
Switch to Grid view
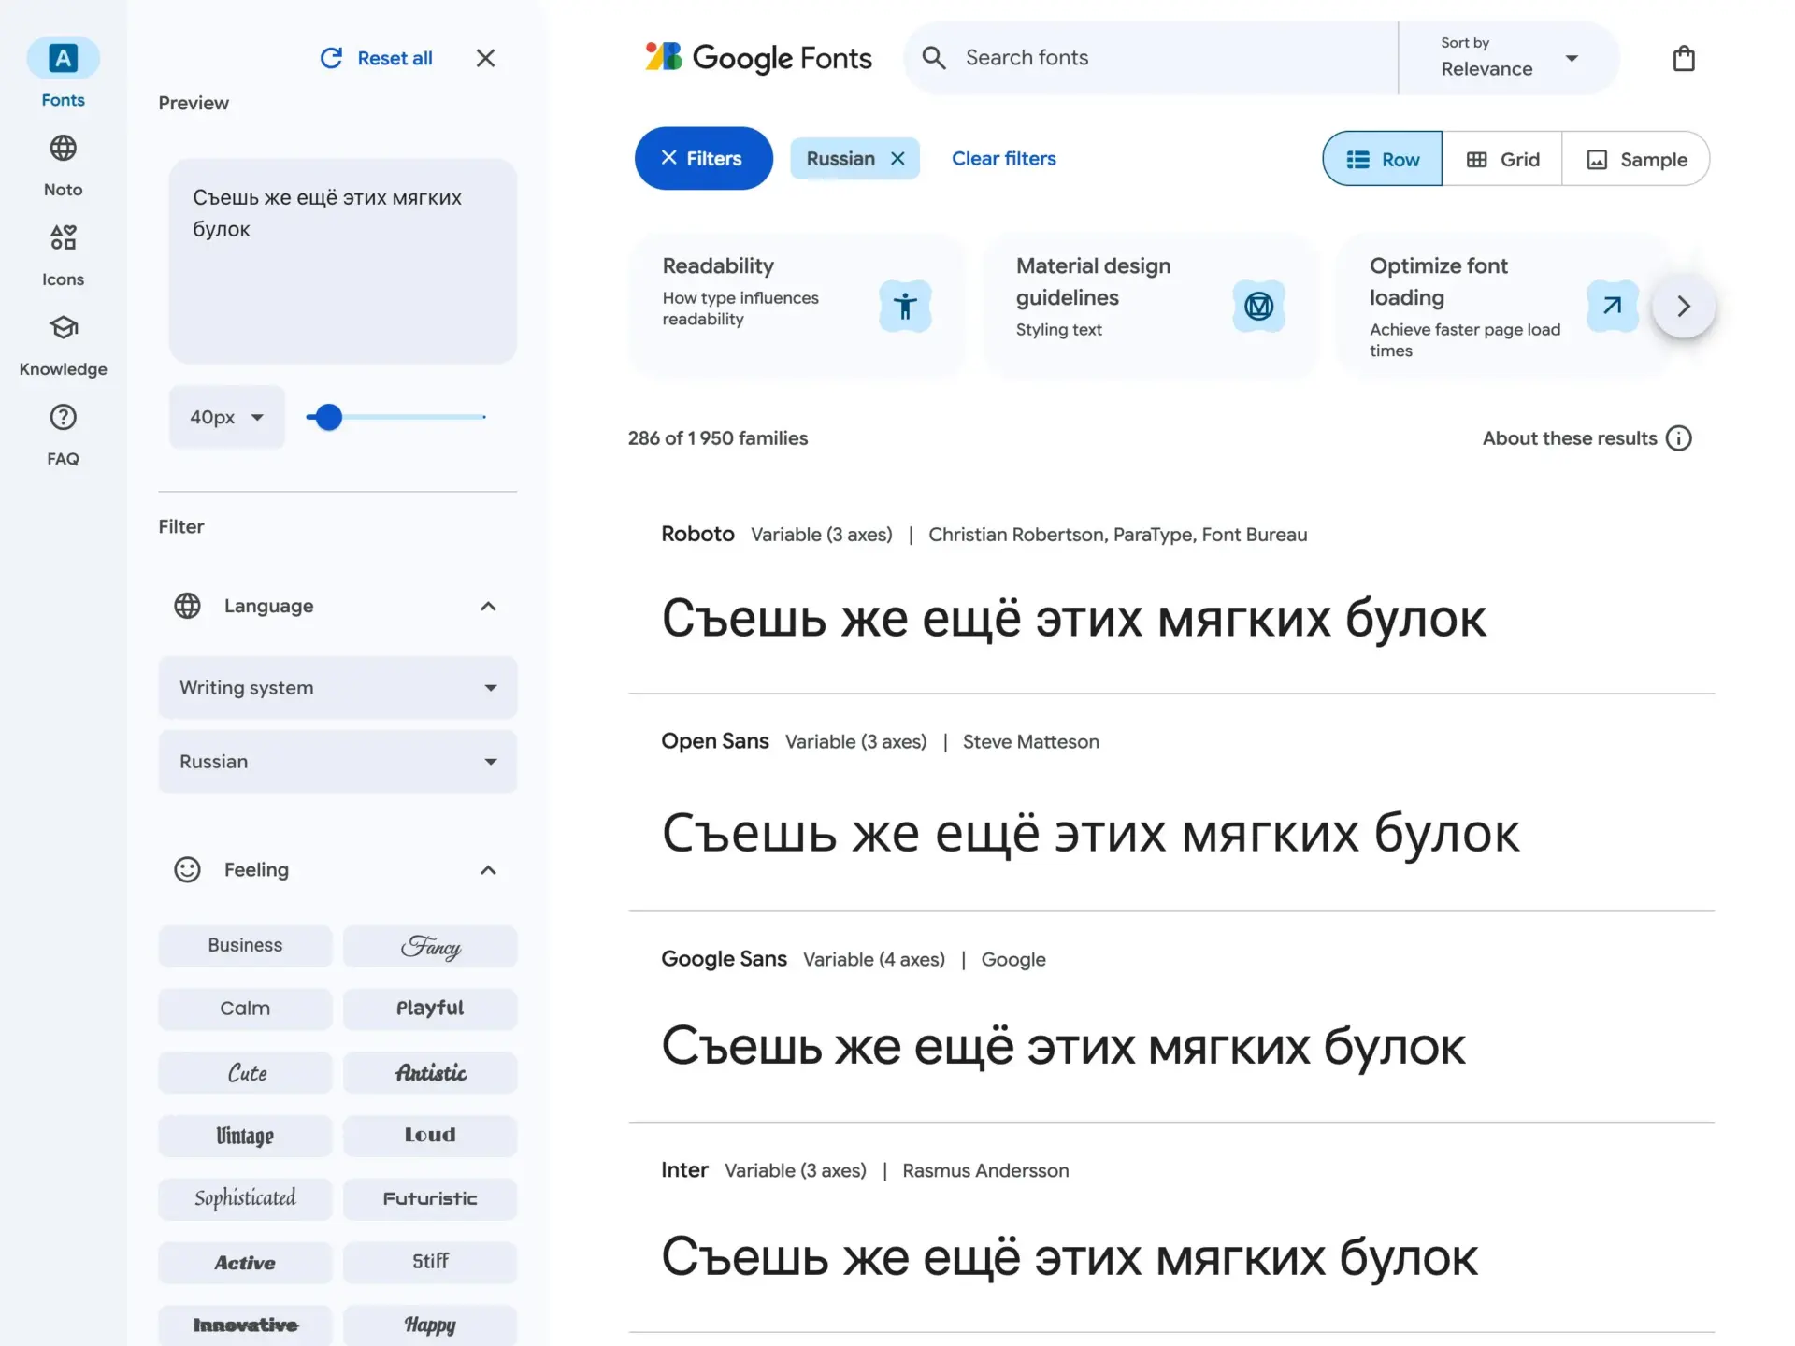[1502, 159]
